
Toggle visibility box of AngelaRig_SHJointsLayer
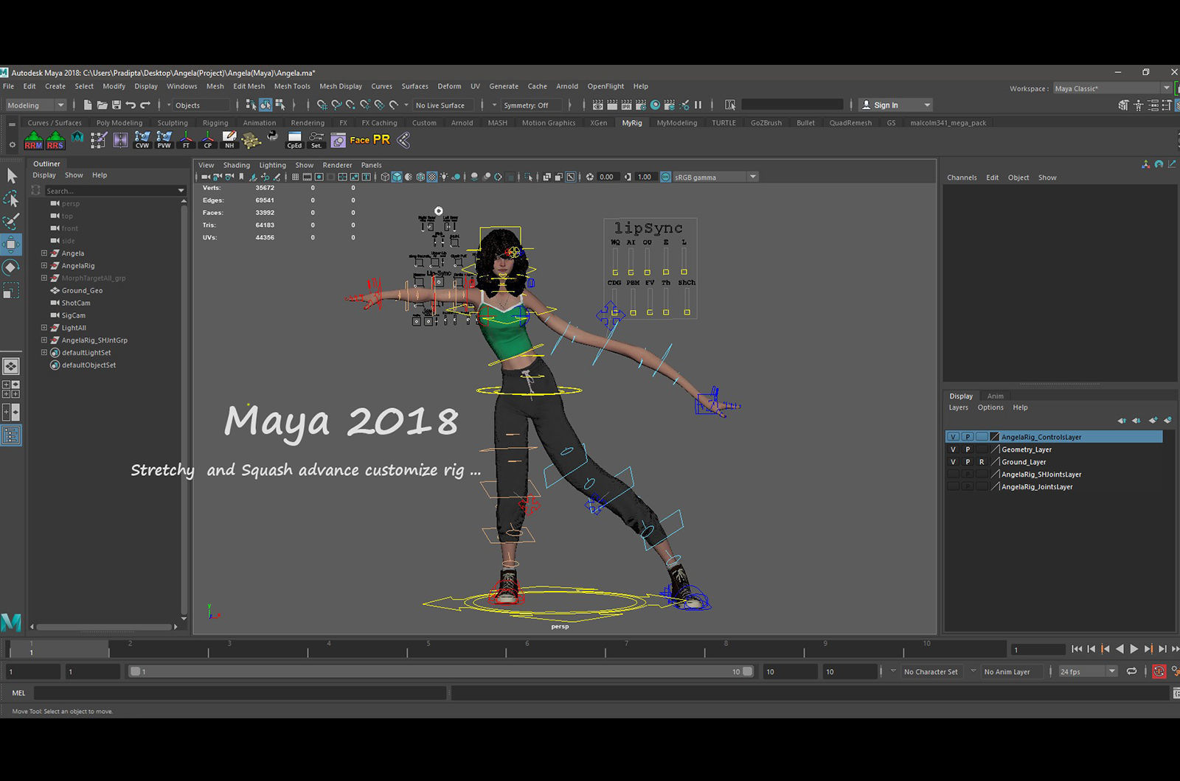click(x=953, y=474)
